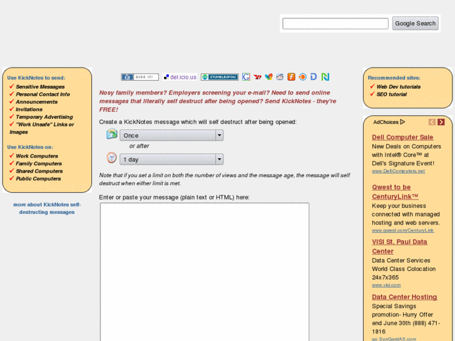Click Shared Computers list item
This screenshot has height=341, width=455.
tap(39, 171)
